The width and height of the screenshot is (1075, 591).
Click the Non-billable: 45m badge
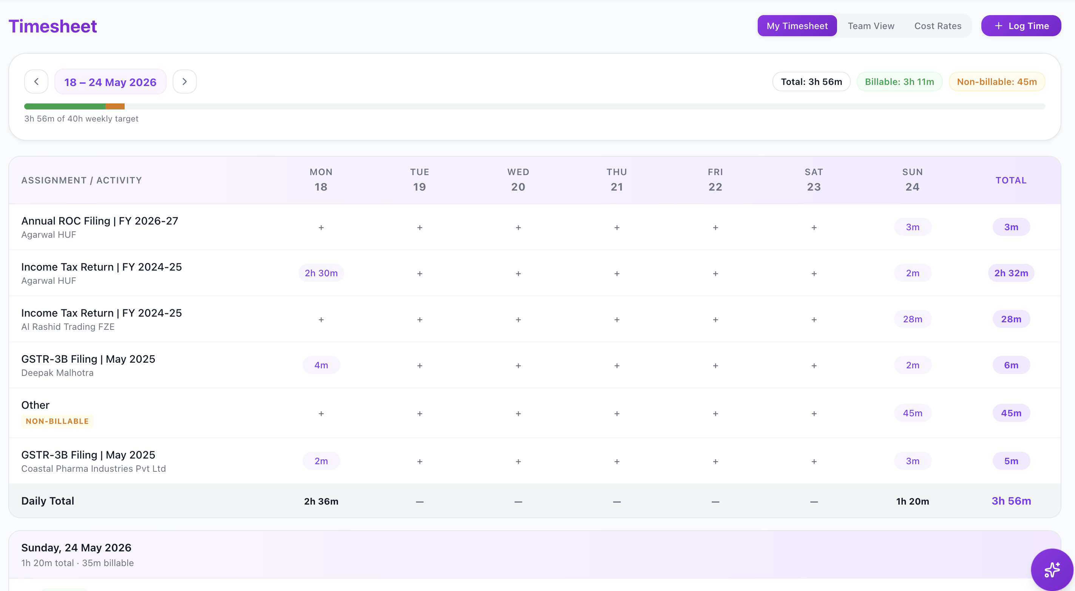tap(996, 82)
